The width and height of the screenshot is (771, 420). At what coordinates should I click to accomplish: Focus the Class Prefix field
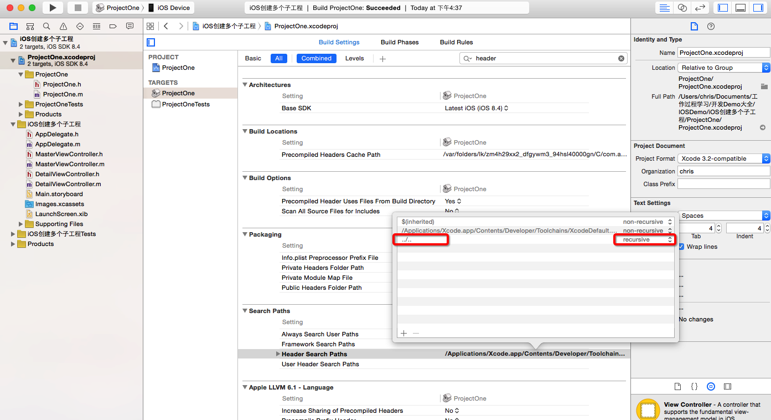(724, 184)
